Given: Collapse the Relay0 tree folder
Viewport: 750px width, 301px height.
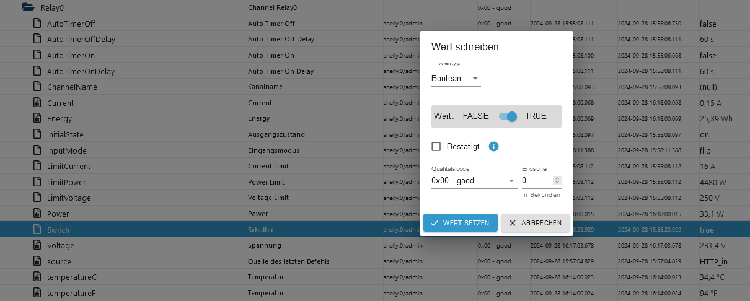Looking at the screenshot, I should click(x=27, y=8).
